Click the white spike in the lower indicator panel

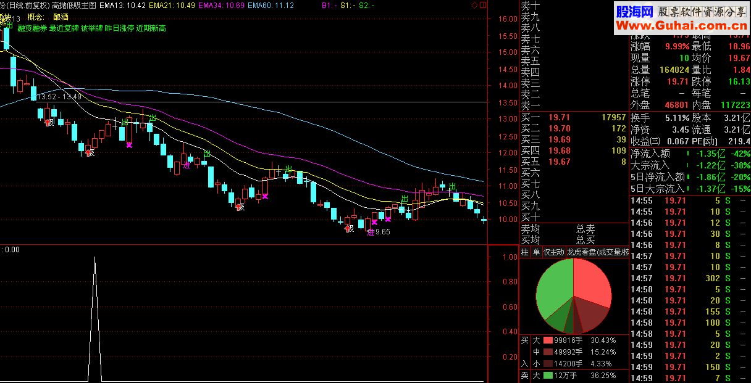(x=94, y=319)
